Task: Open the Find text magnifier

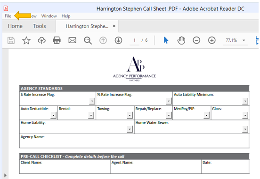Action: click(88, 40)
